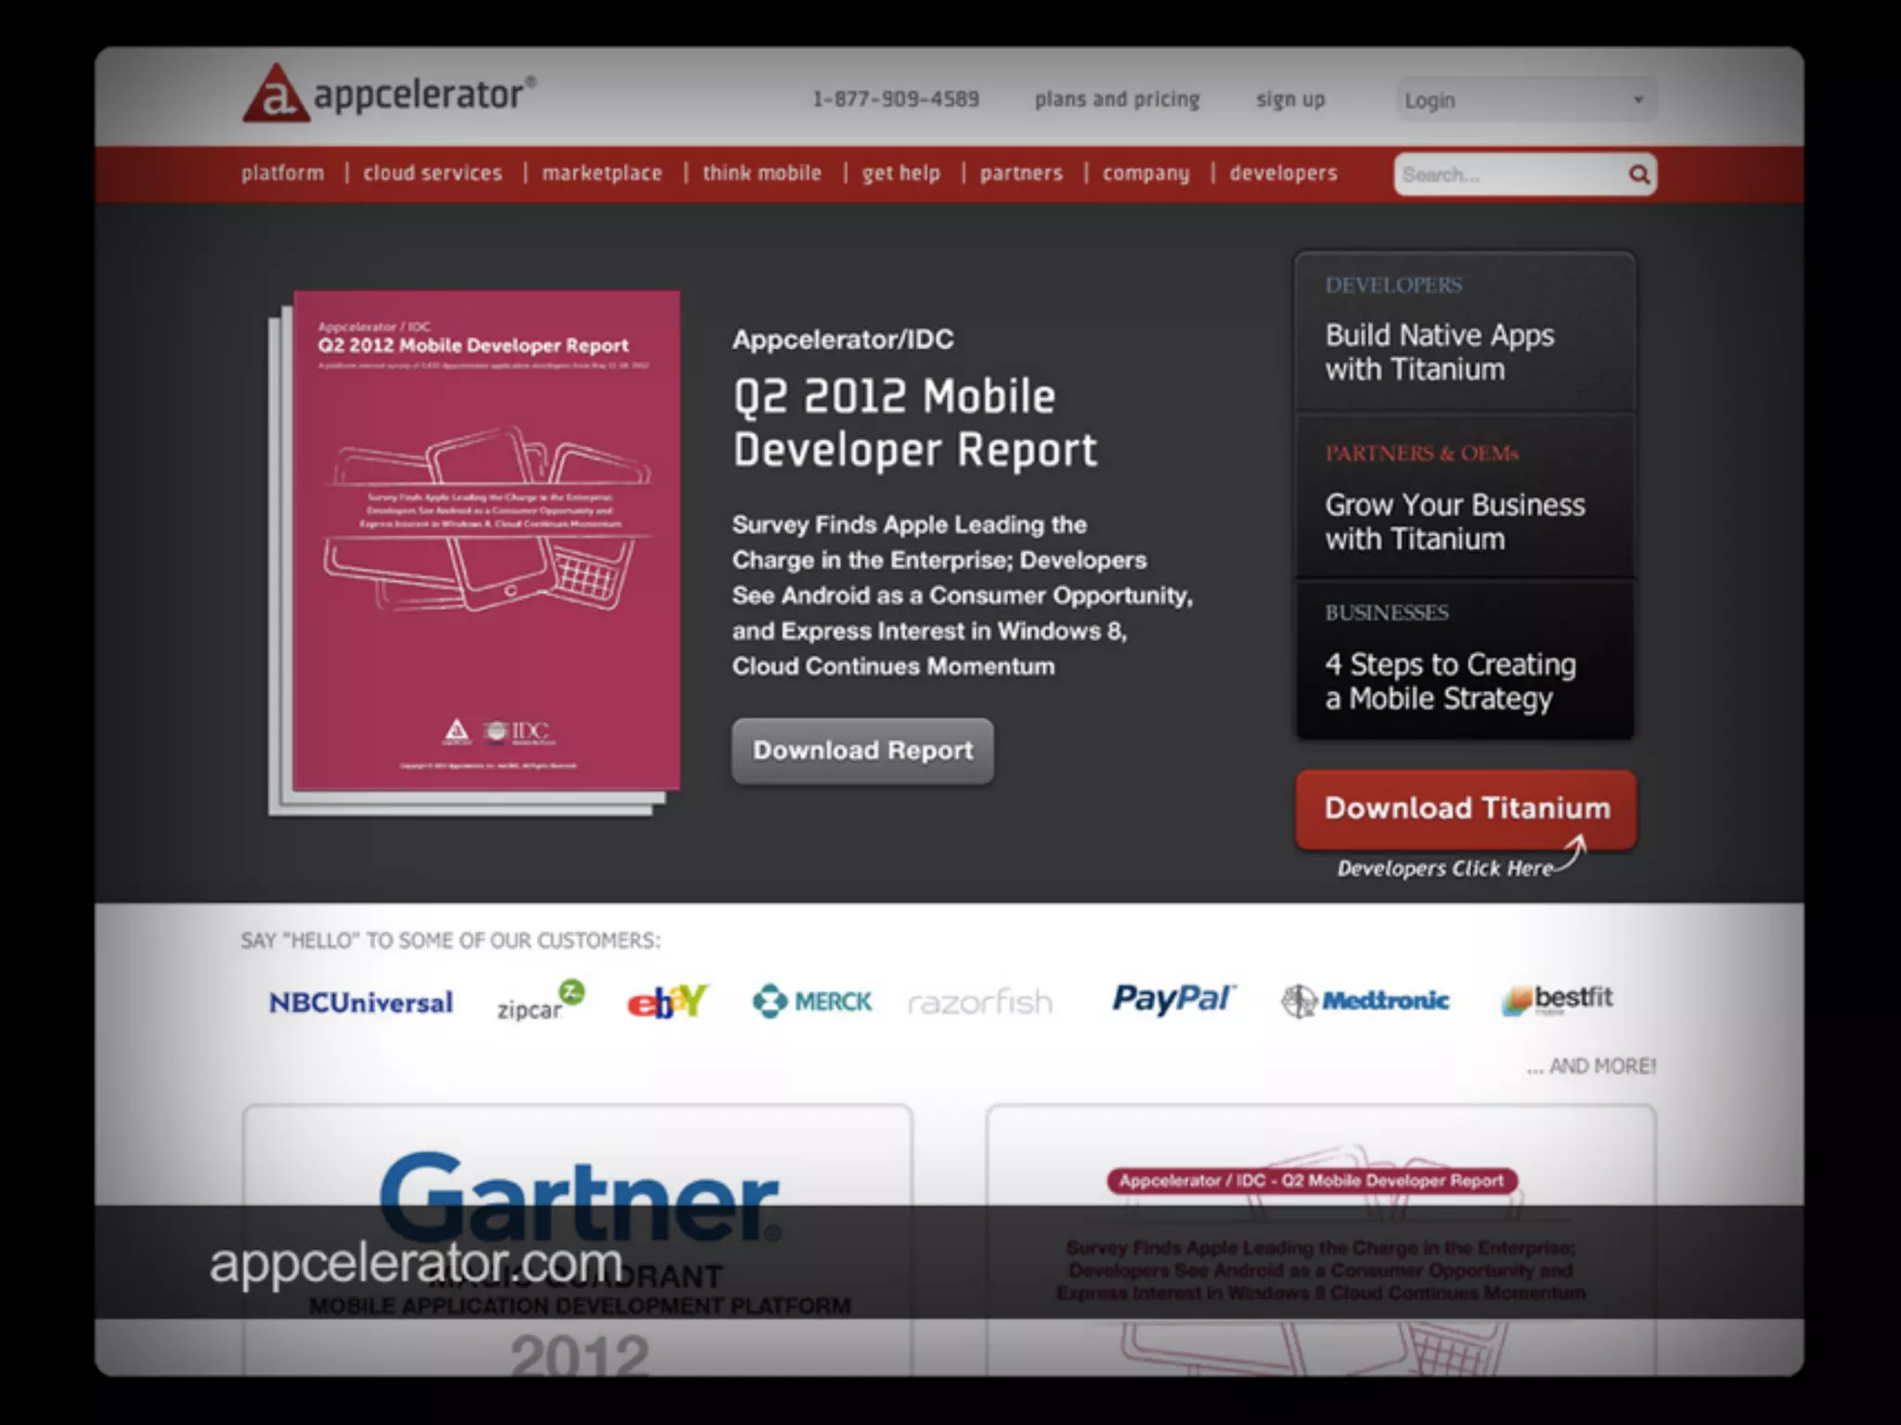The width and height of the screenshot is (1901, 1425).
Task: Click the plans and pricing link
Action: click(x=1118, y=99)
